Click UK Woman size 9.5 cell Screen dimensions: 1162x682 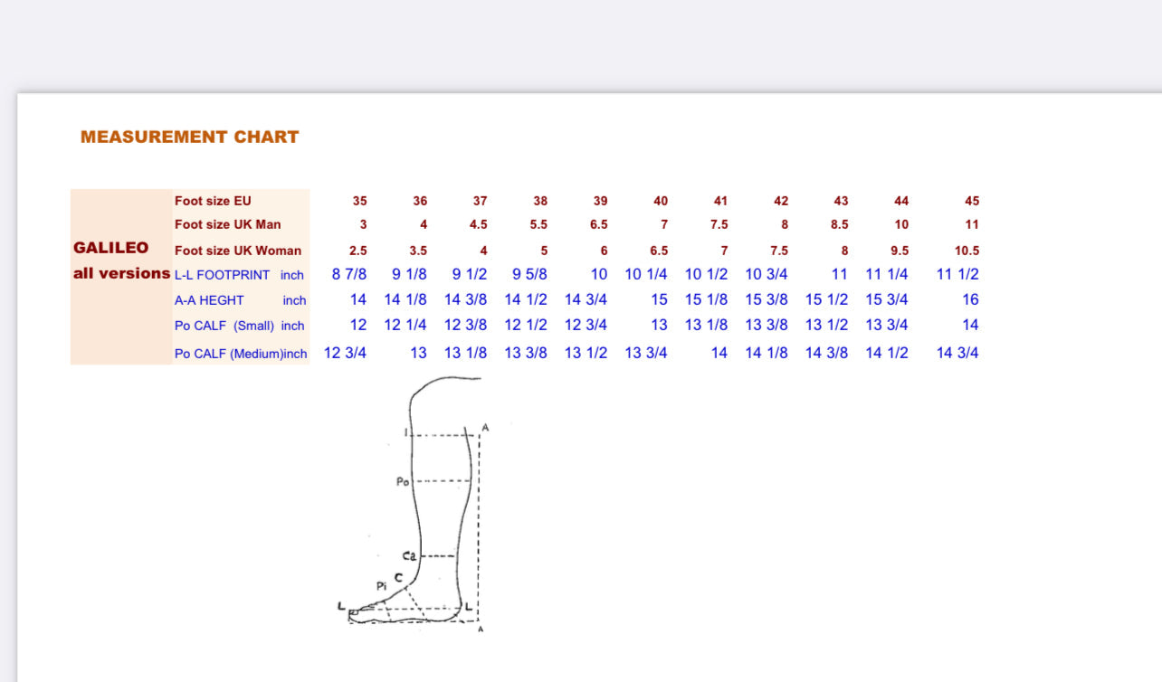pyautogui.click(x=900, y=251)
